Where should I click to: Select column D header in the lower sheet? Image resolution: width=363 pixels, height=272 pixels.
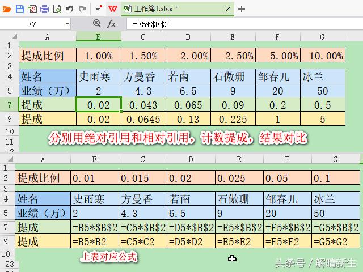click(x=191, y=159)
